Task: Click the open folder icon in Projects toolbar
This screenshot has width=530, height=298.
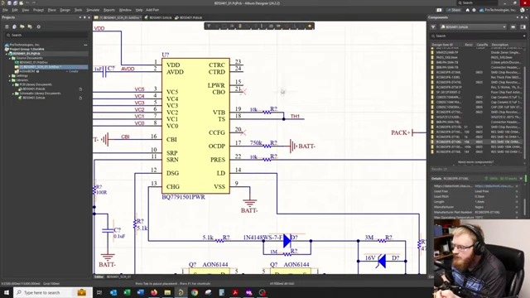Action: coord(22,26)
